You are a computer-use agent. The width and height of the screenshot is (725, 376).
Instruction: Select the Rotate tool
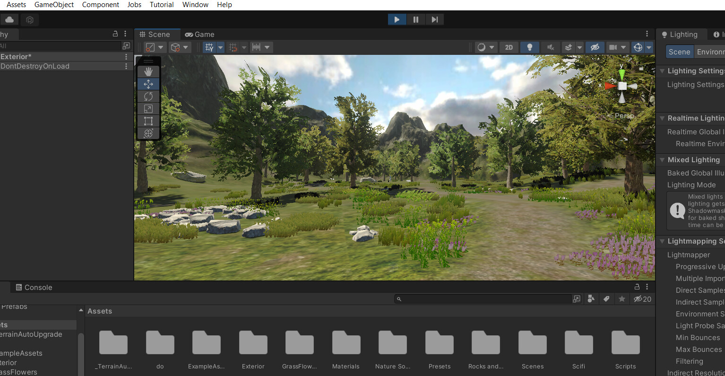[x=148, y=96]
